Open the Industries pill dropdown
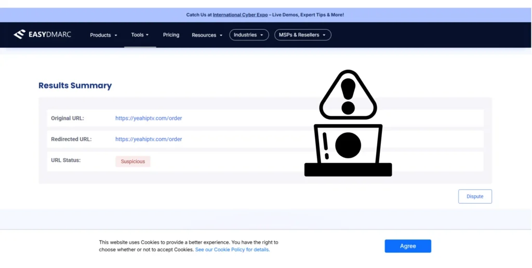532x268 pixels. tap(249, 35)
